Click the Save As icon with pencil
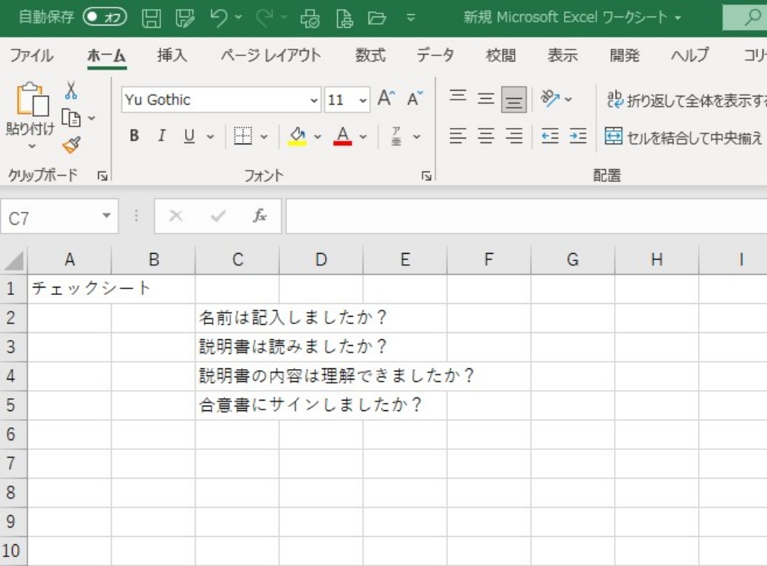767x566 pixels. click(x=186, y=18)
